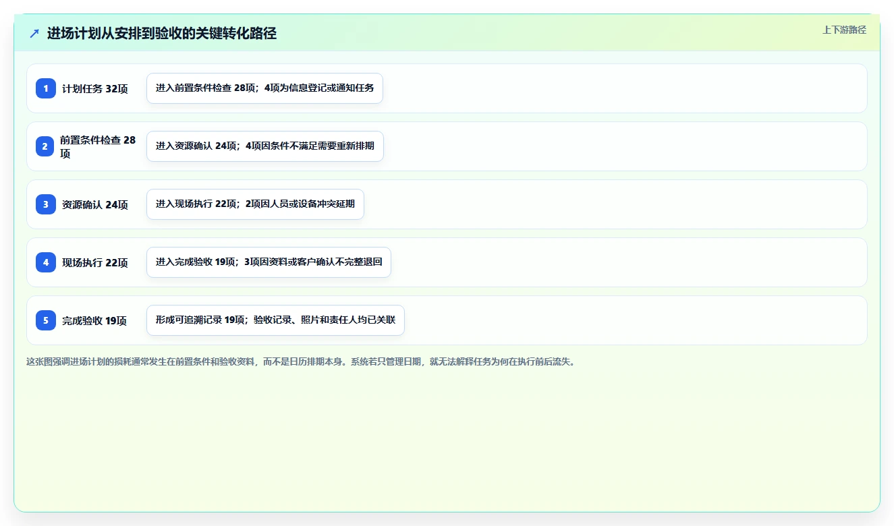Click the 进入资源确认 24项 description box
The width and height of the screenshot is (894, 526).
(x=265, y=146)
